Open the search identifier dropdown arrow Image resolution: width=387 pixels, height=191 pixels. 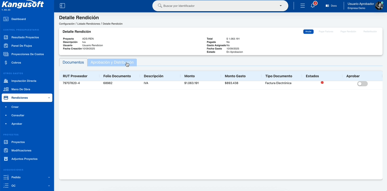tap(281, 6)
